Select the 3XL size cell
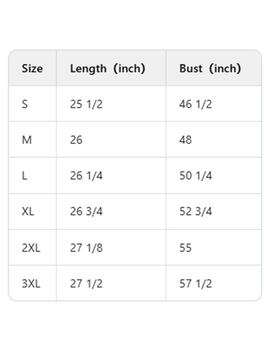The image size is (267, 350). click(31, 284)
